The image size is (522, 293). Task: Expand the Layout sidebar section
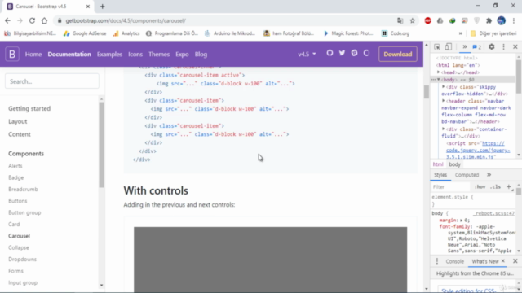[x=18, y=121]
